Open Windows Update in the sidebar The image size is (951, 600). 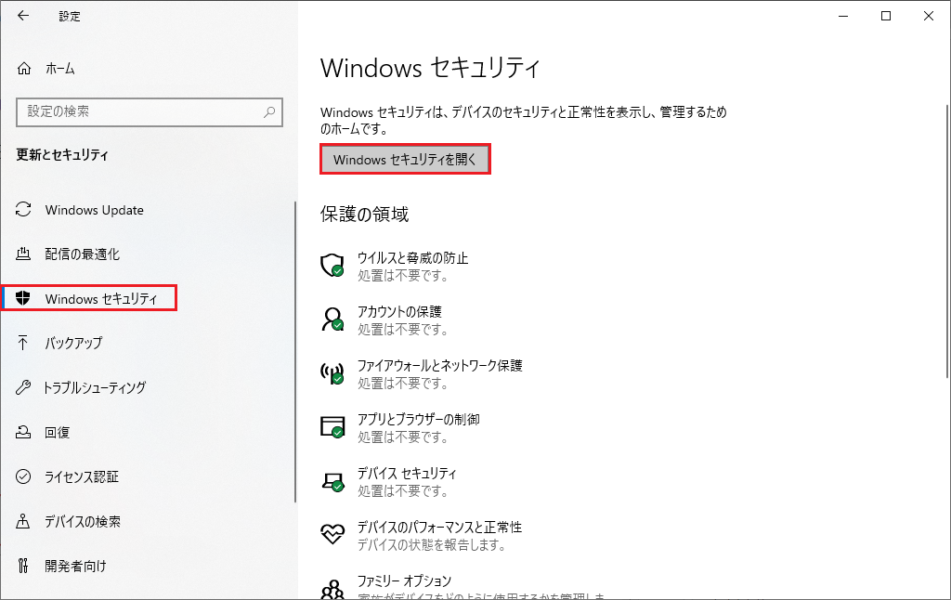[x=94, y=210]
